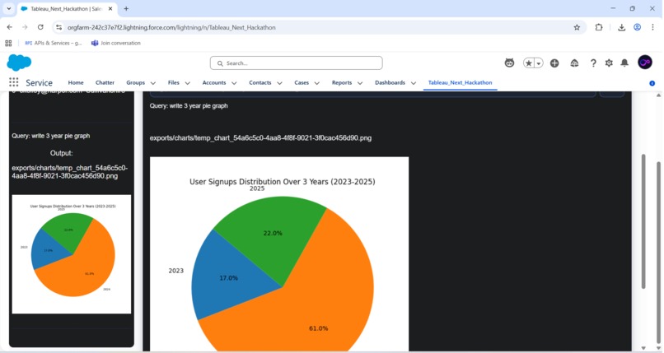
Task: Click the Favorites star icon
Action: tap(529, 63)
